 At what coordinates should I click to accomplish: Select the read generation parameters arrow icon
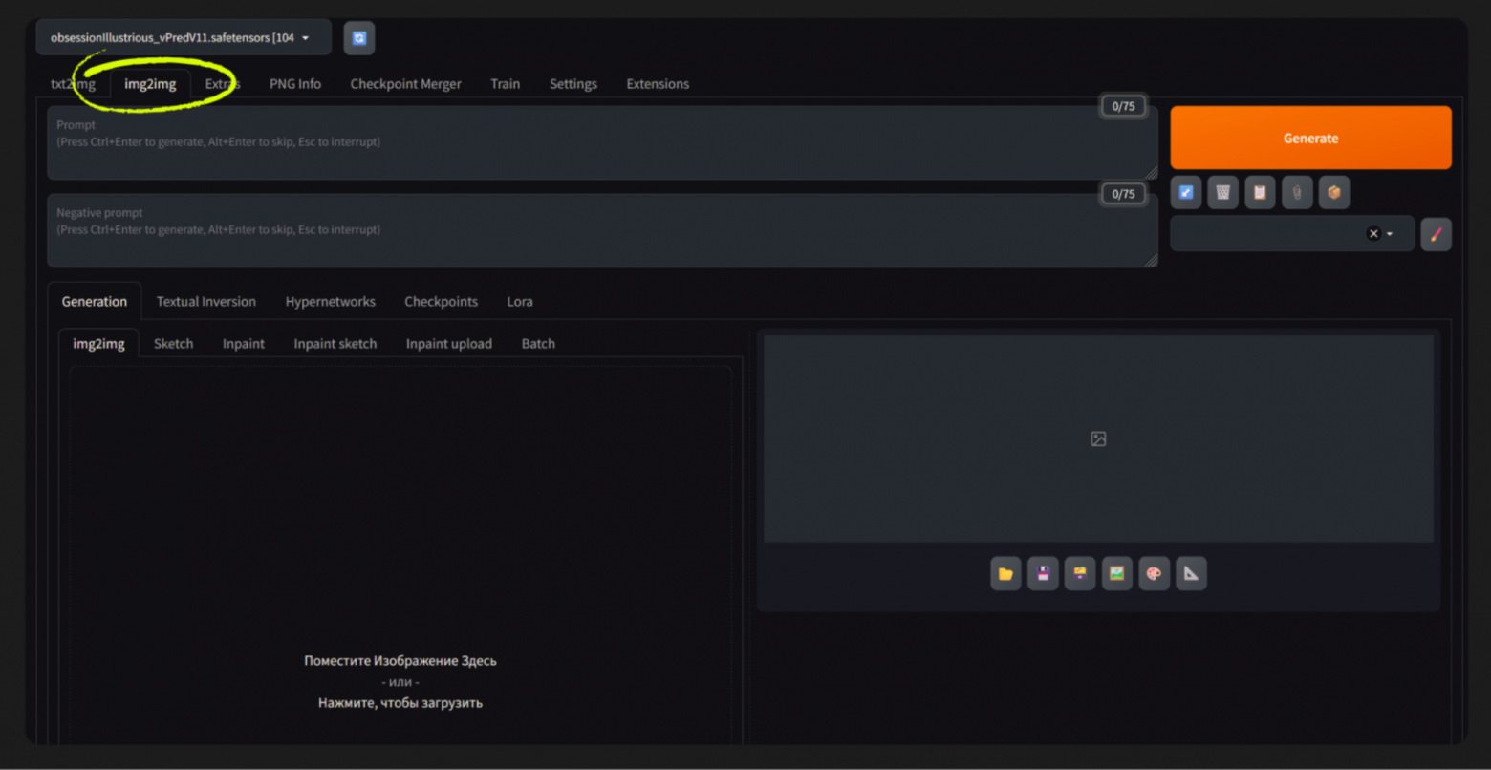1185,192
